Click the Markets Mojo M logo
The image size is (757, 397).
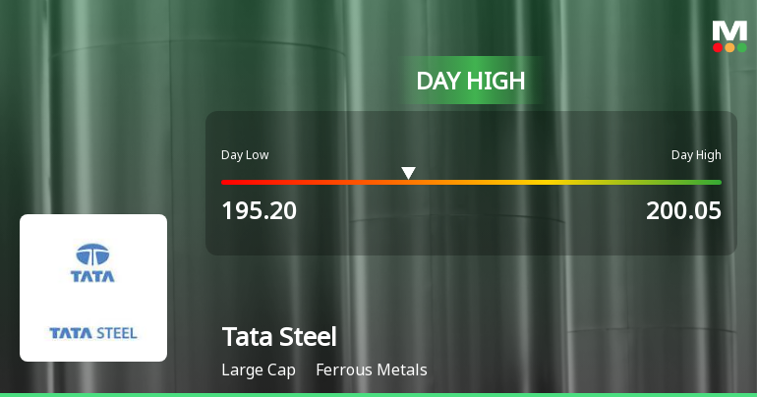point(729,29)
